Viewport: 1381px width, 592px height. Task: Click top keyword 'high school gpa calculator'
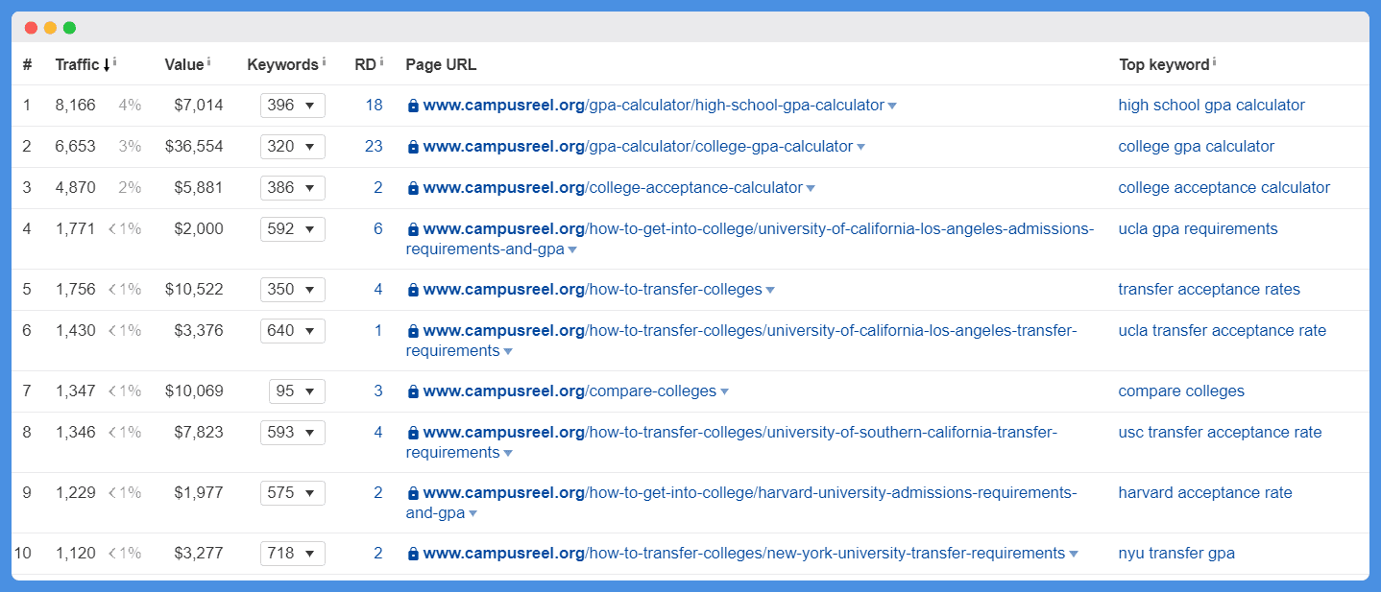click(1212, 106)
